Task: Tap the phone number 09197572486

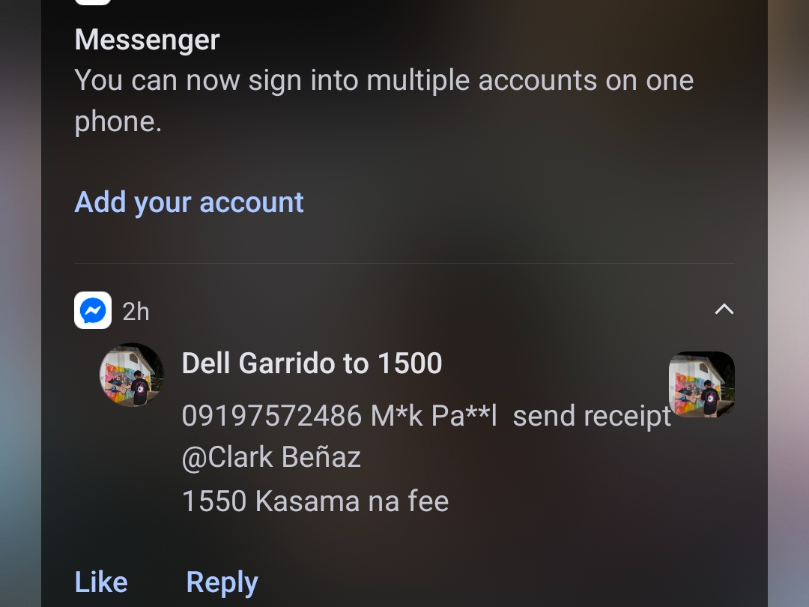Action: click(x=271, y=416)
